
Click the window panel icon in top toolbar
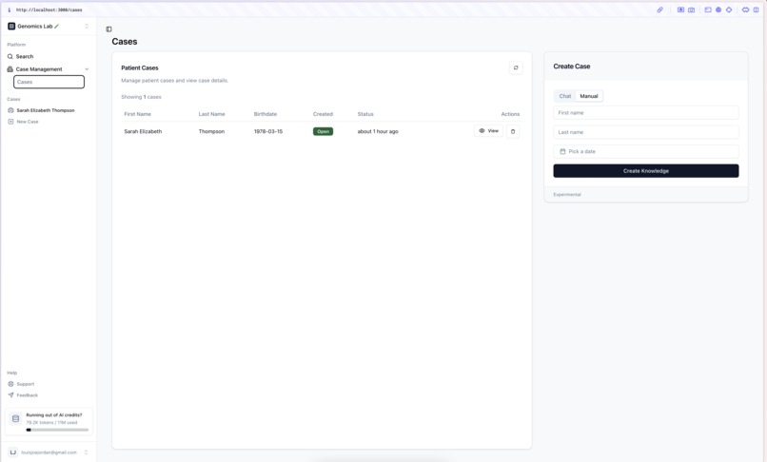click(708, 10)
